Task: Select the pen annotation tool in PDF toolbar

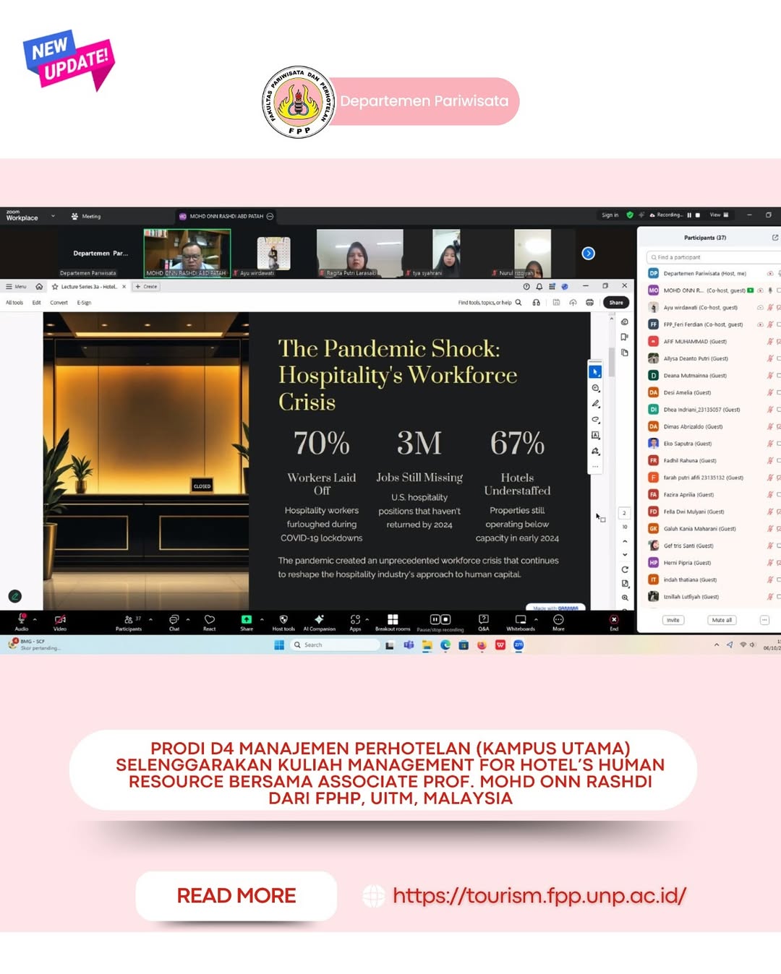Action: coord(596,404)
